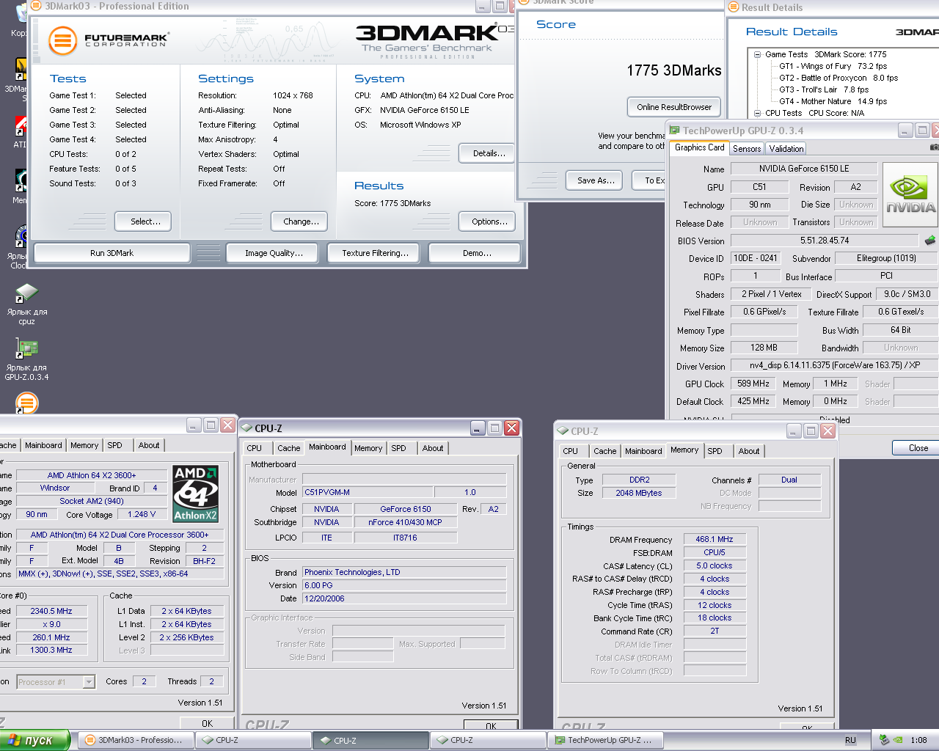Open the cpuz desktop shortcut
Viewport: 939px width, 751px height.
[26, 304]
